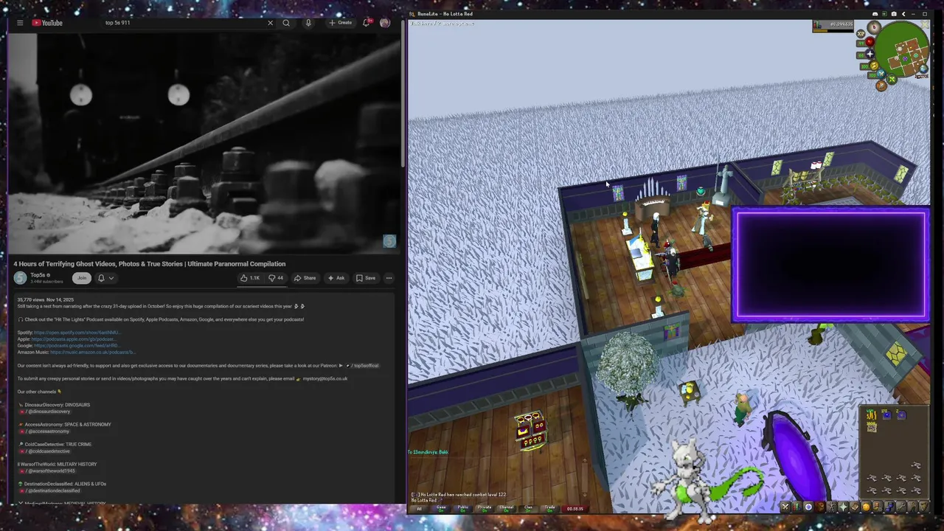Image resolution: width=944 pixels, height=531 pixels.
Task: Open the Google podcasts feed link
Action: [77, 346]
